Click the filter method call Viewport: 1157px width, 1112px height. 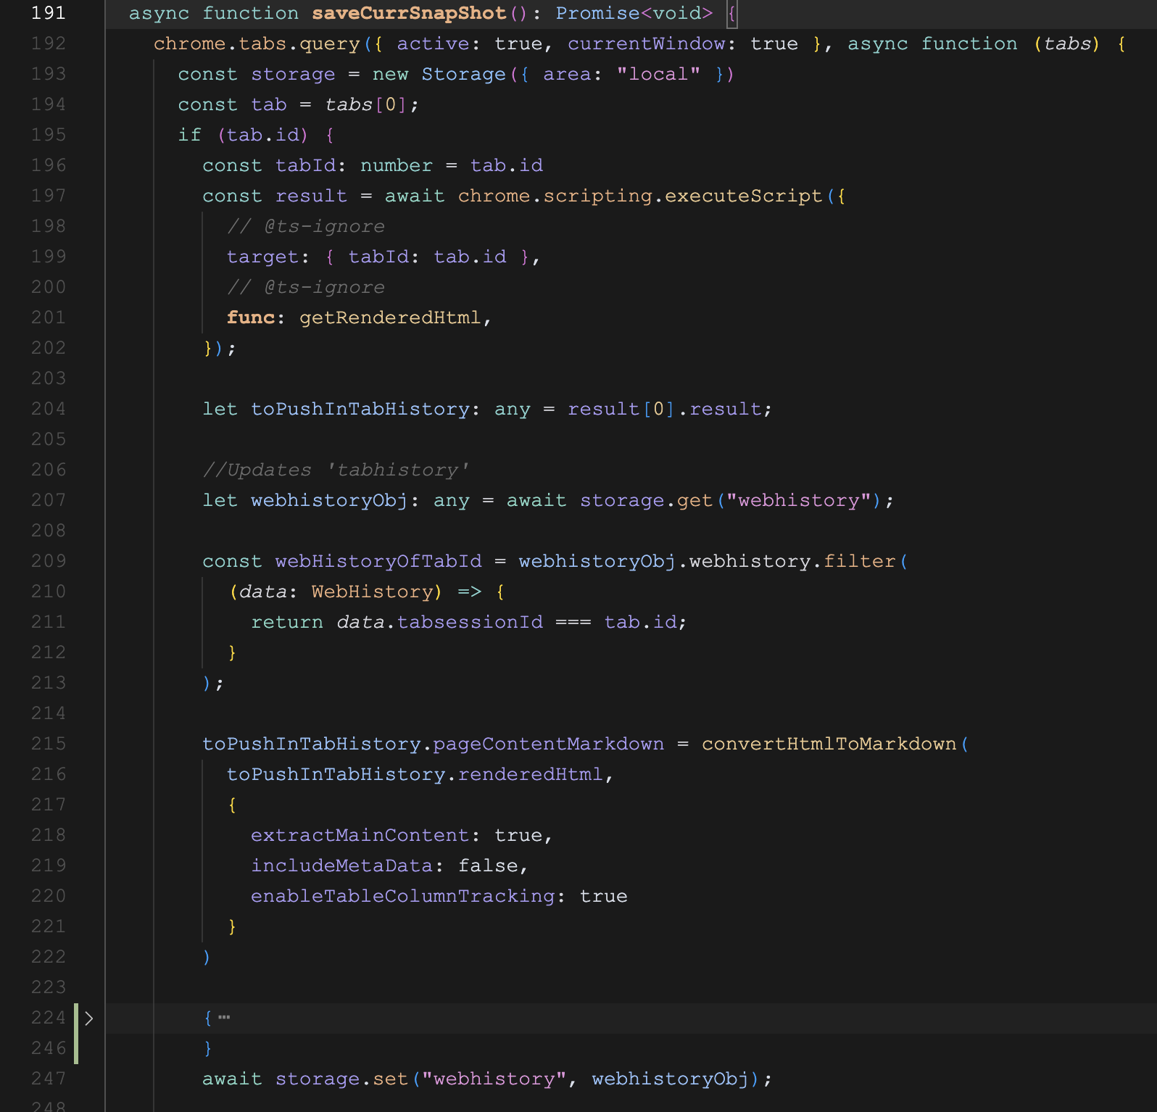(x=860, y=561)
